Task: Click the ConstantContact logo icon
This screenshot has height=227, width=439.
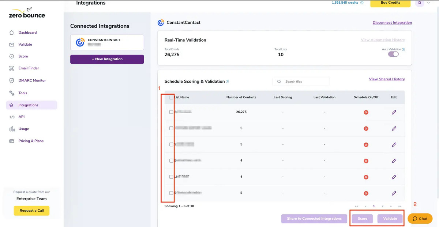Action: pyautogui.click(x=161, y=22)
